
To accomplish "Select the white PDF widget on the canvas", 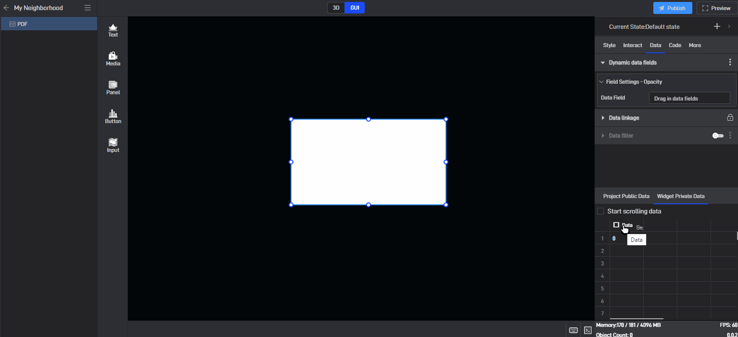I will tap(369, 162).
